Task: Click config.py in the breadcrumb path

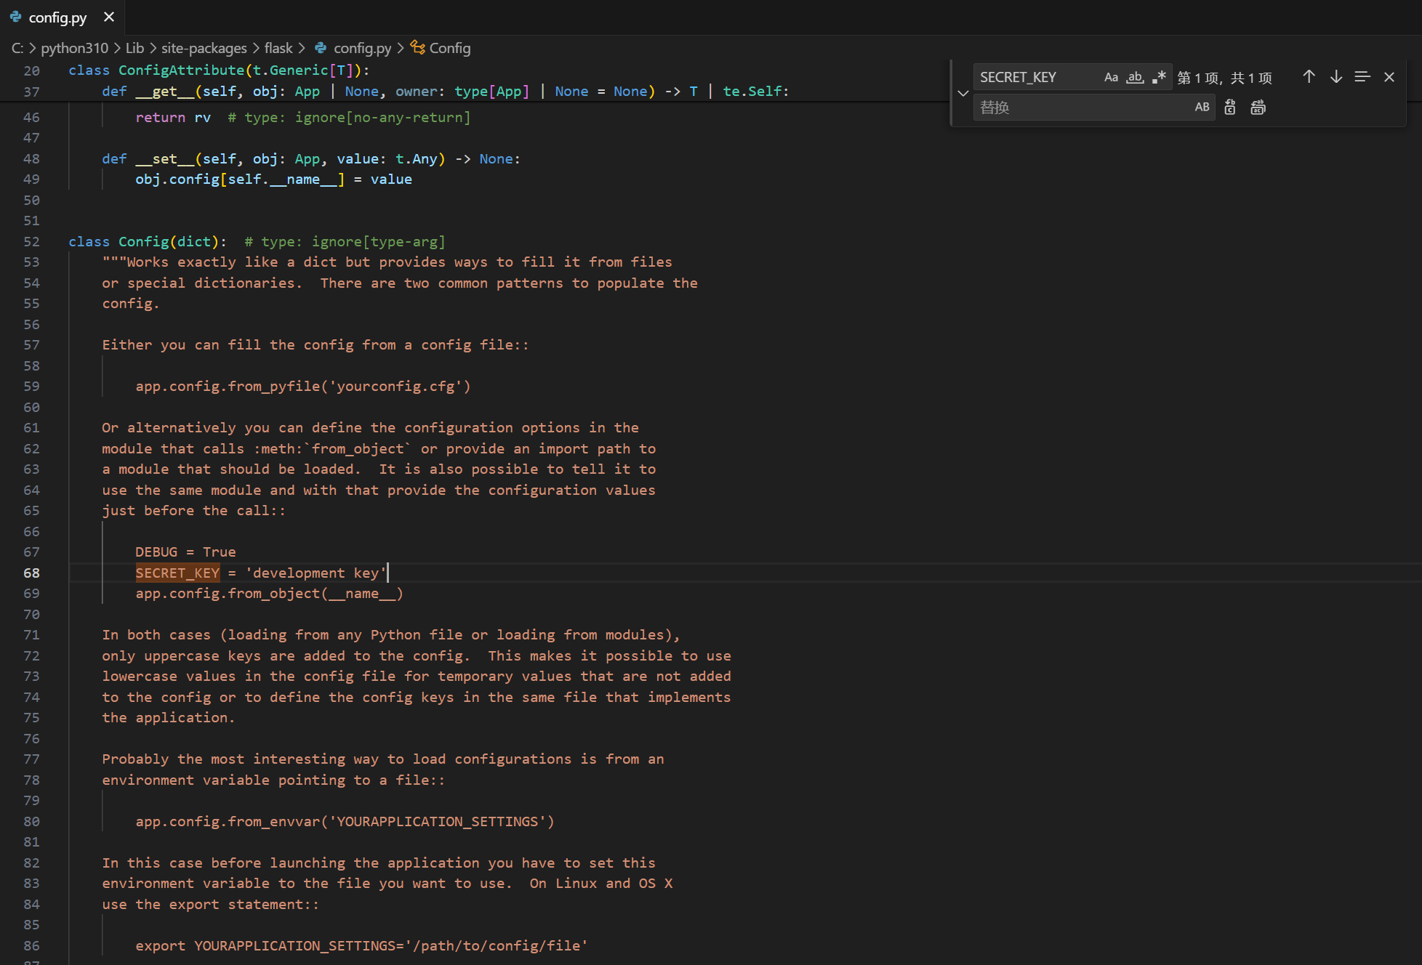Action: [x=361, y=48]
